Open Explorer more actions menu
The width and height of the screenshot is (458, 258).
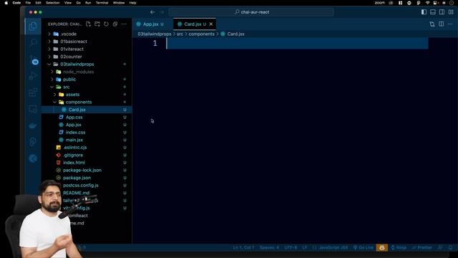pyautogui.click(x=124, y=24)
